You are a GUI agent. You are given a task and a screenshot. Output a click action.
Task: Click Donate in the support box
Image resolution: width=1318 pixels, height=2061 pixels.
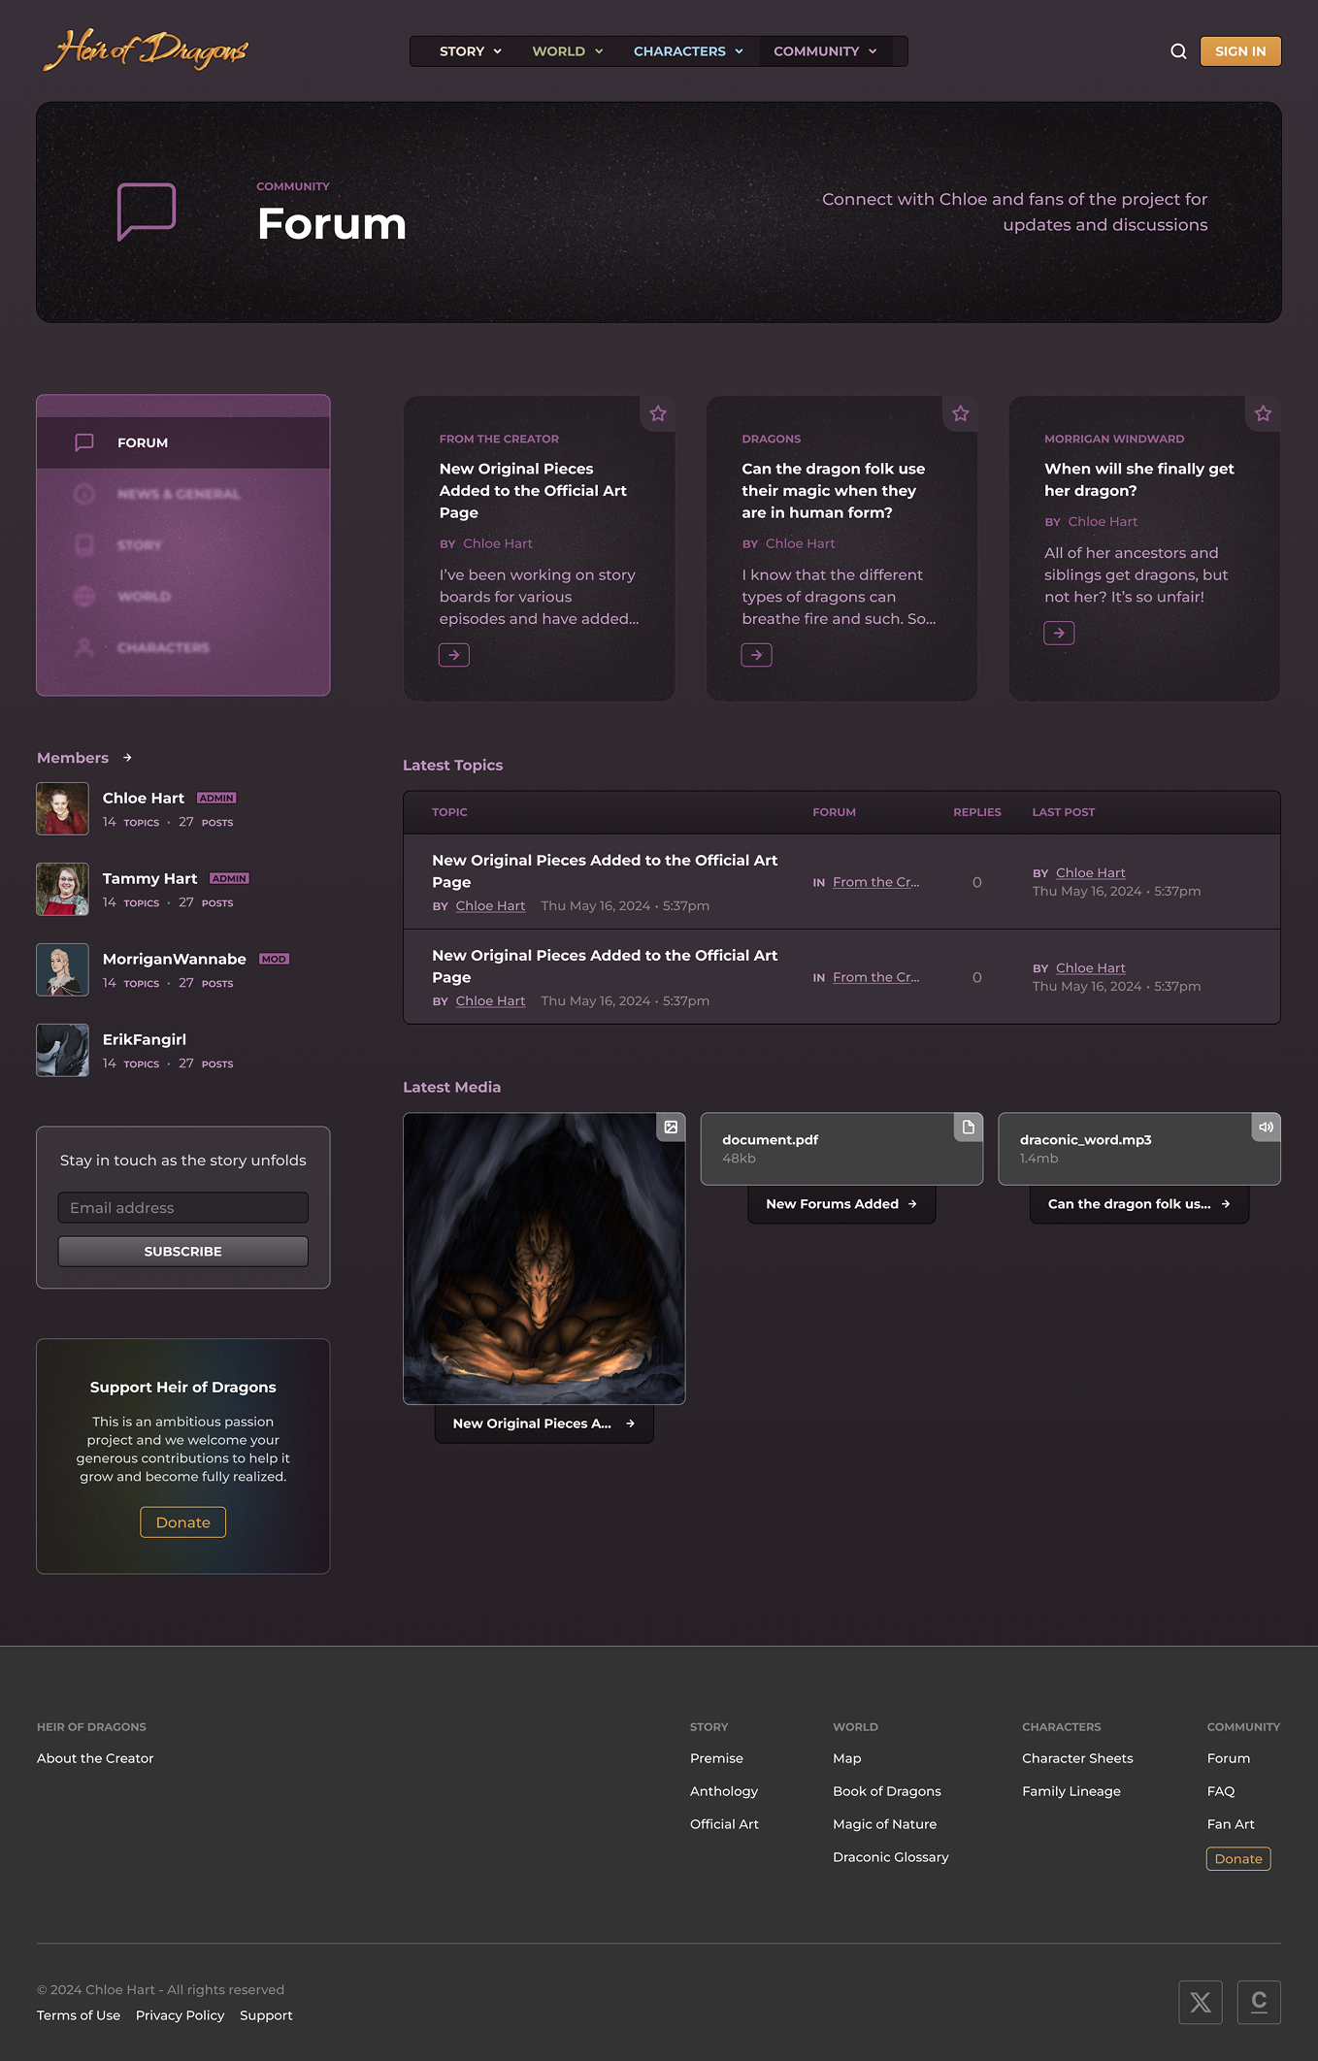tap(183, 1522)
